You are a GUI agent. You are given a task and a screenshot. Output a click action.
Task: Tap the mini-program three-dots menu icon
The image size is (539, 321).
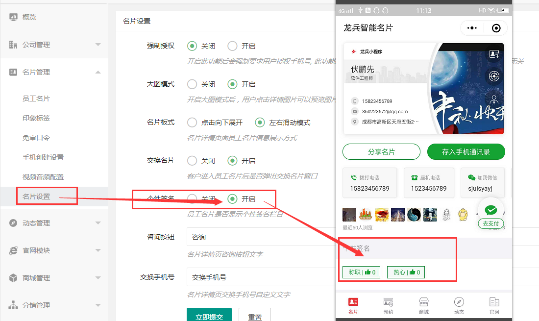click(472, 28)
